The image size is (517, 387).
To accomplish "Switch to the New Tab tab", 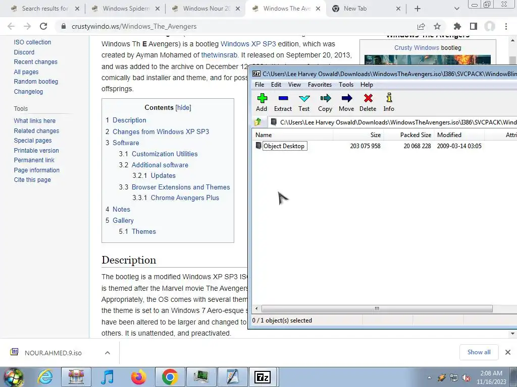I will pos(366,9).
